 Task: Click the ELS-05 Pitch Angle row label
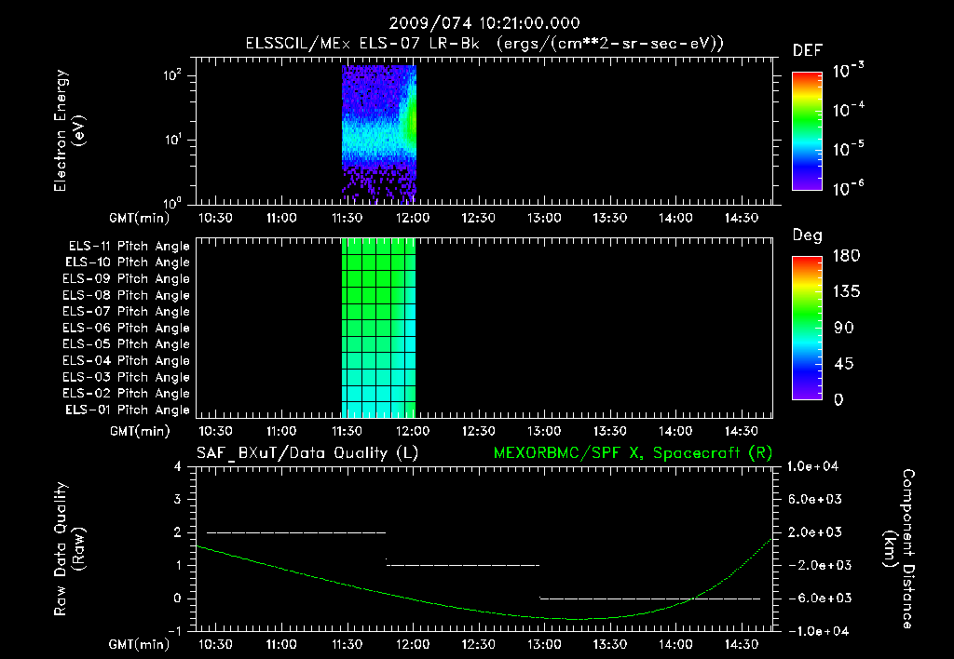127,344
